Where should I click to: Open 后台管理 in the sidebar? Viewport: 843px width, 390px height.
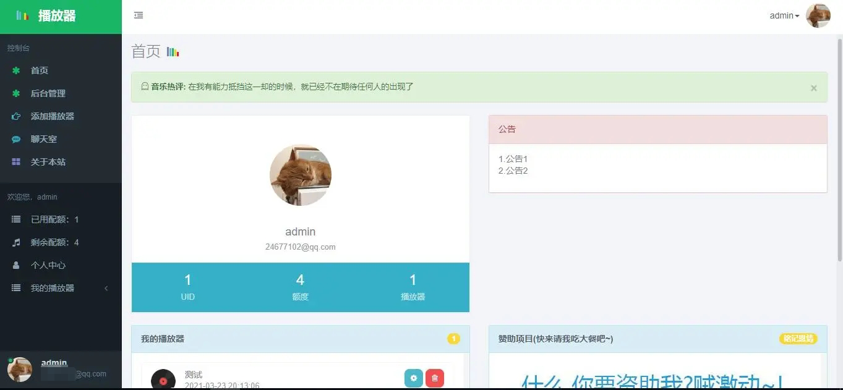coord(48,93)
